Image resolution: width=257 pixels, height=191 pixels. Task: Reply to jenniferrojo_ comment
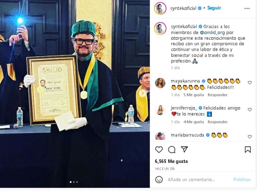[217, 122]
